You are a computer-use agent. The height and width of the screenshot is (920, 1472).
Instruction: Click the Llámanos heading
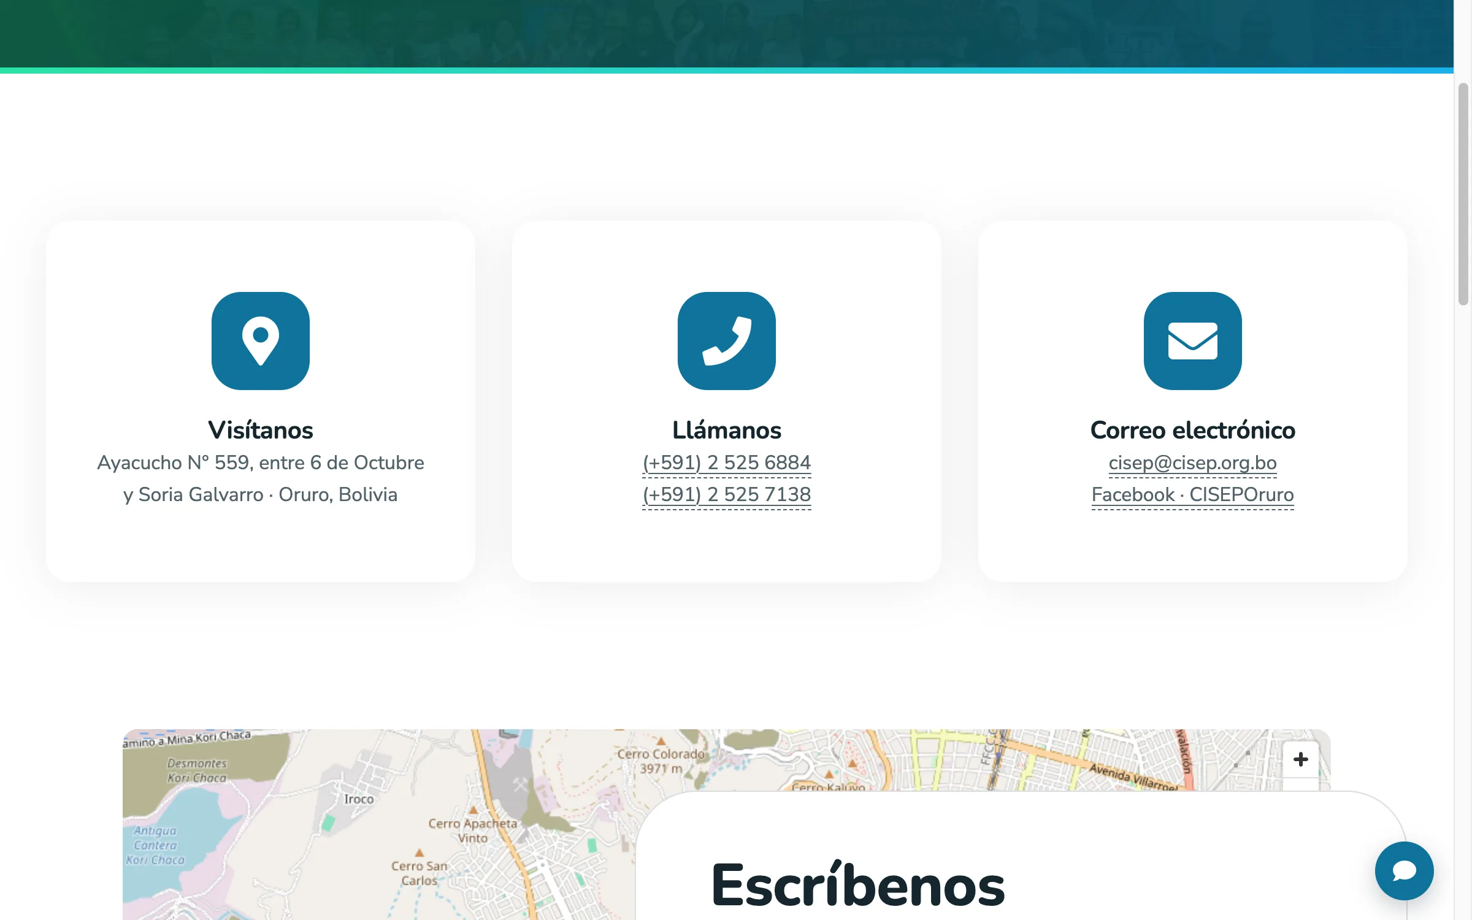(727, 430)
